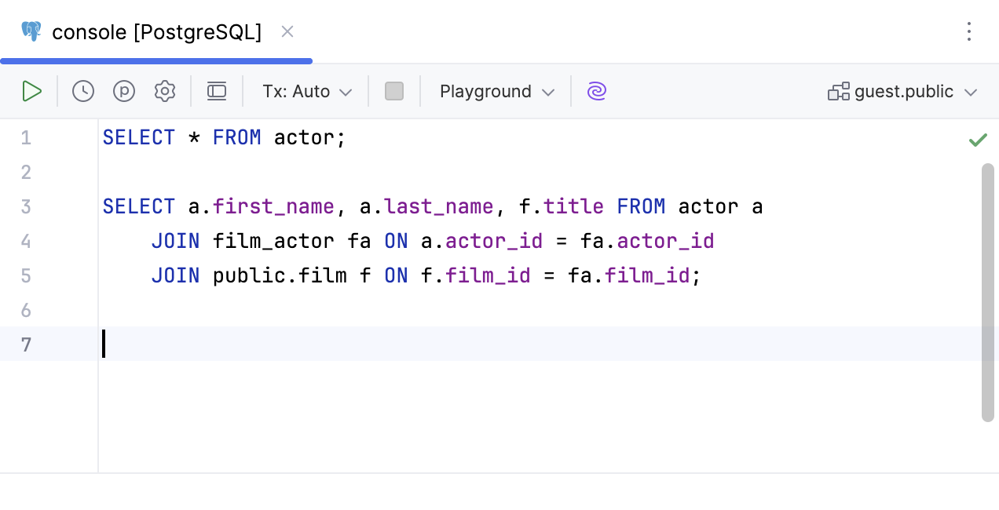
Task: Click line number 3 in the gutter
Action: click(26, 206)
